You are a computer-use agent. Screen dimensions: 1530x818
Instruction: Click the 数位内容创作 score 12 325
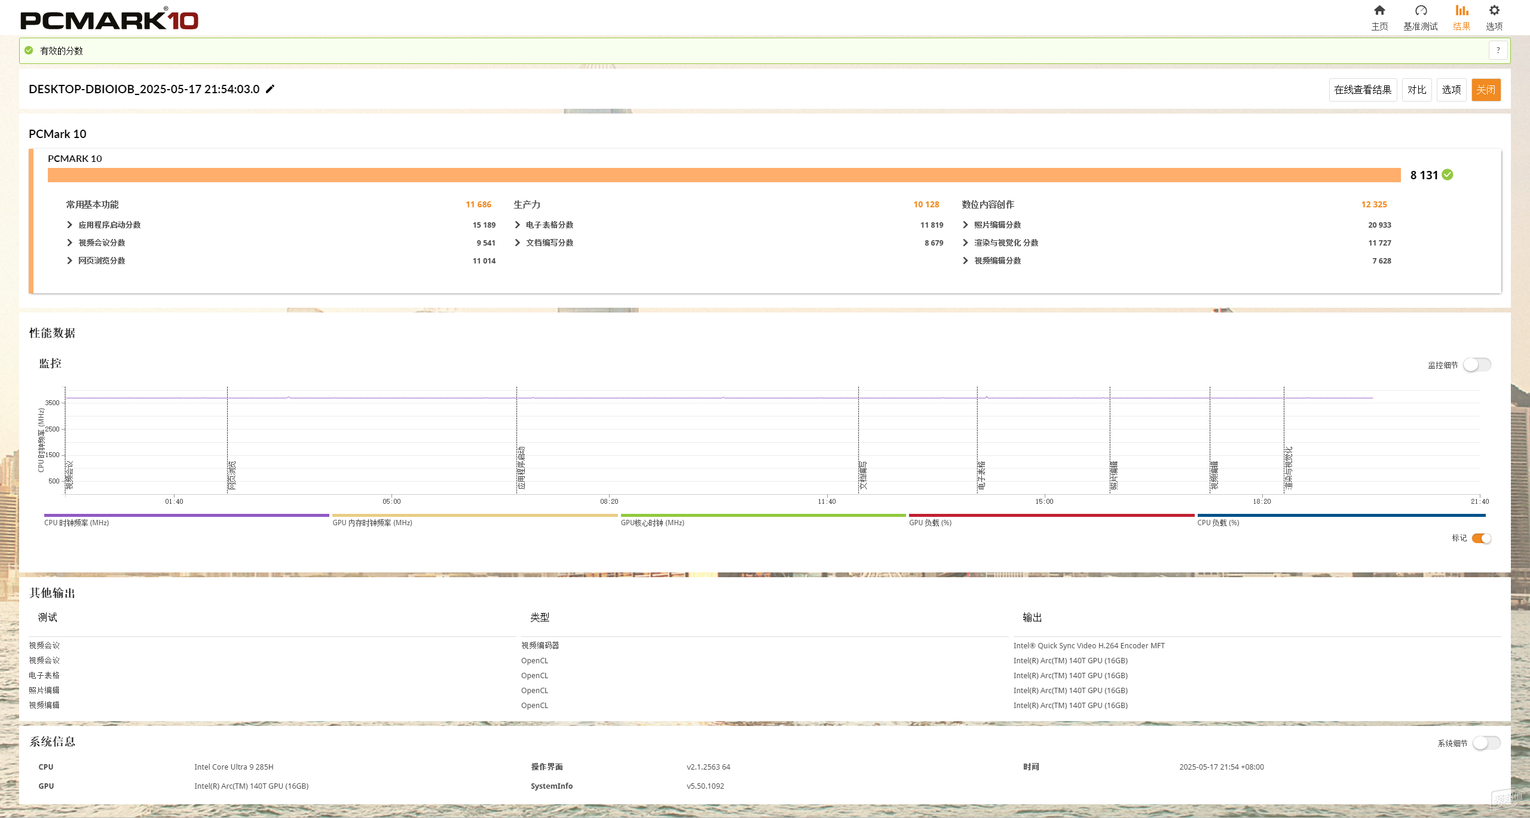(x=1374, y=204)
